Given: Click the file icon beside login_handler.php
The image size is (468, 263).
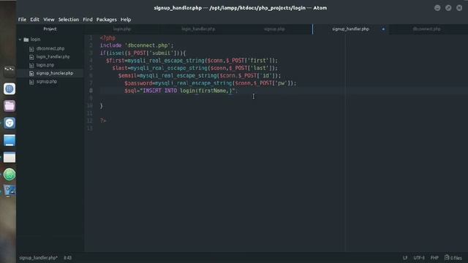Looking at the screenshot, I should [x=31, y=57].
